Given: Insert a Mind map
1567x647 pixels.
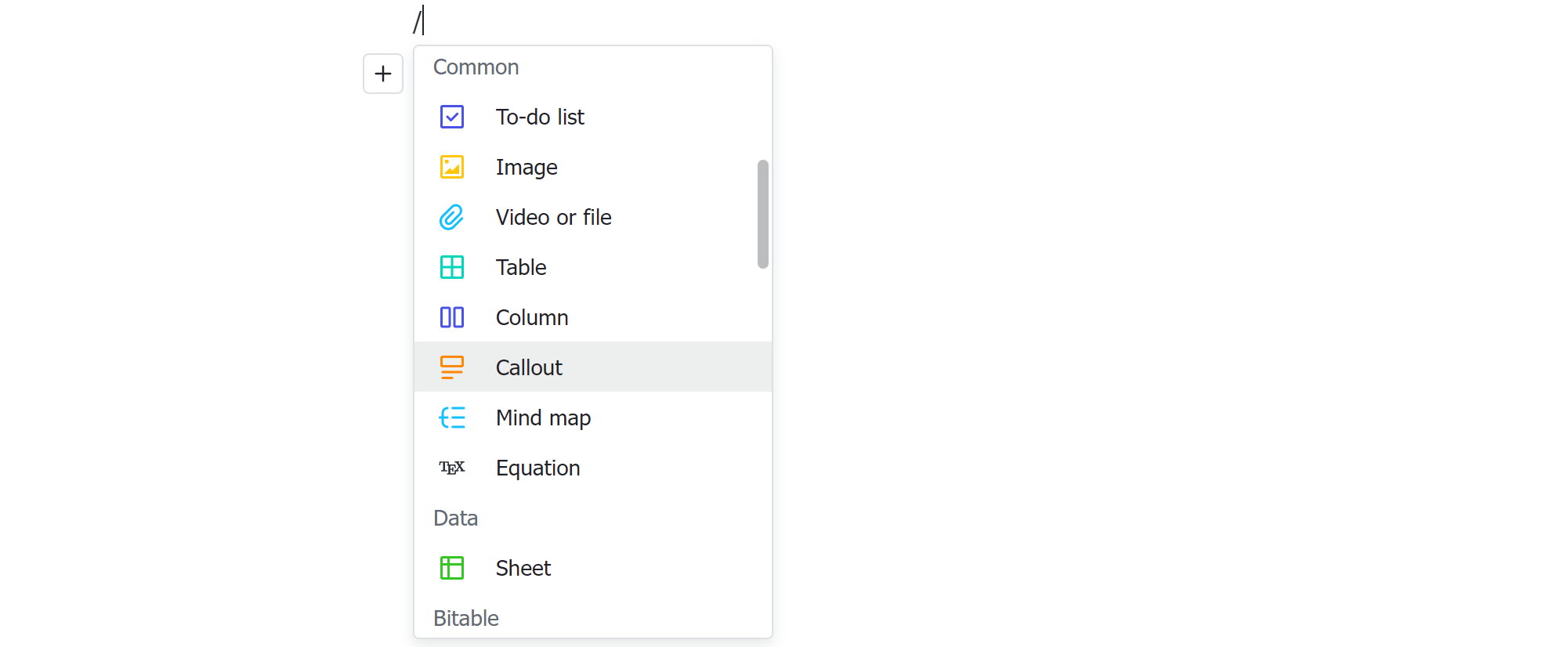Looking at the screenshot, I should [x=543, y=417].
